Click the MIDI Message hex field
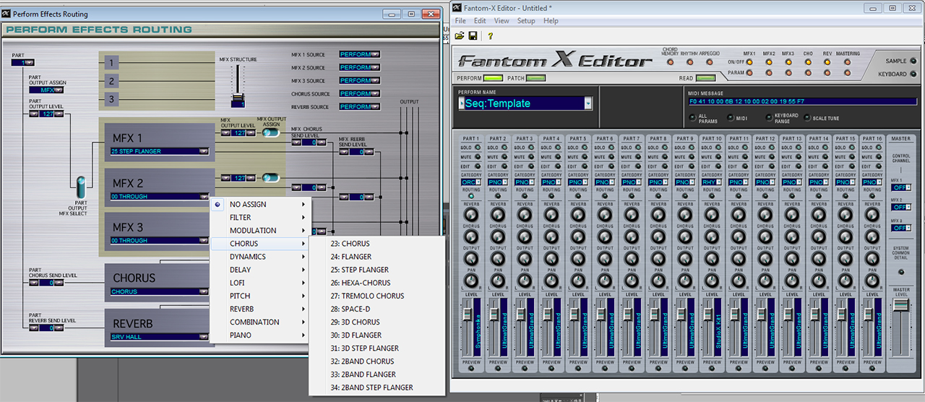The height and width of the screenshot is (402, 925). coord(802,101)
